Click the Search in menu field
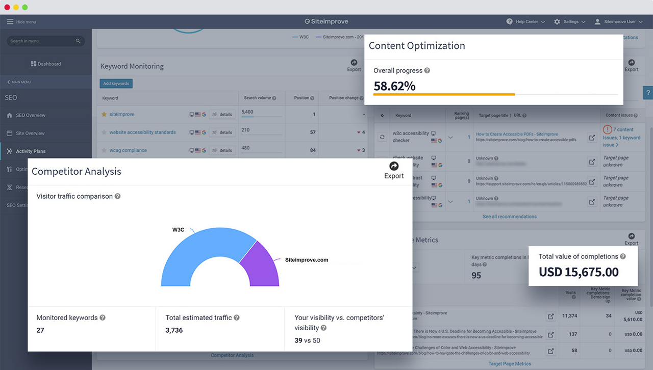Screen dimensions: 653x370 [x=42, y=41]
